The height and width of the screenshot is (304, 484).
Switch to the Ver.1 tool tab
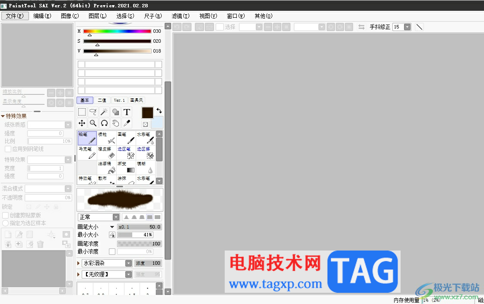pos(119,100)
